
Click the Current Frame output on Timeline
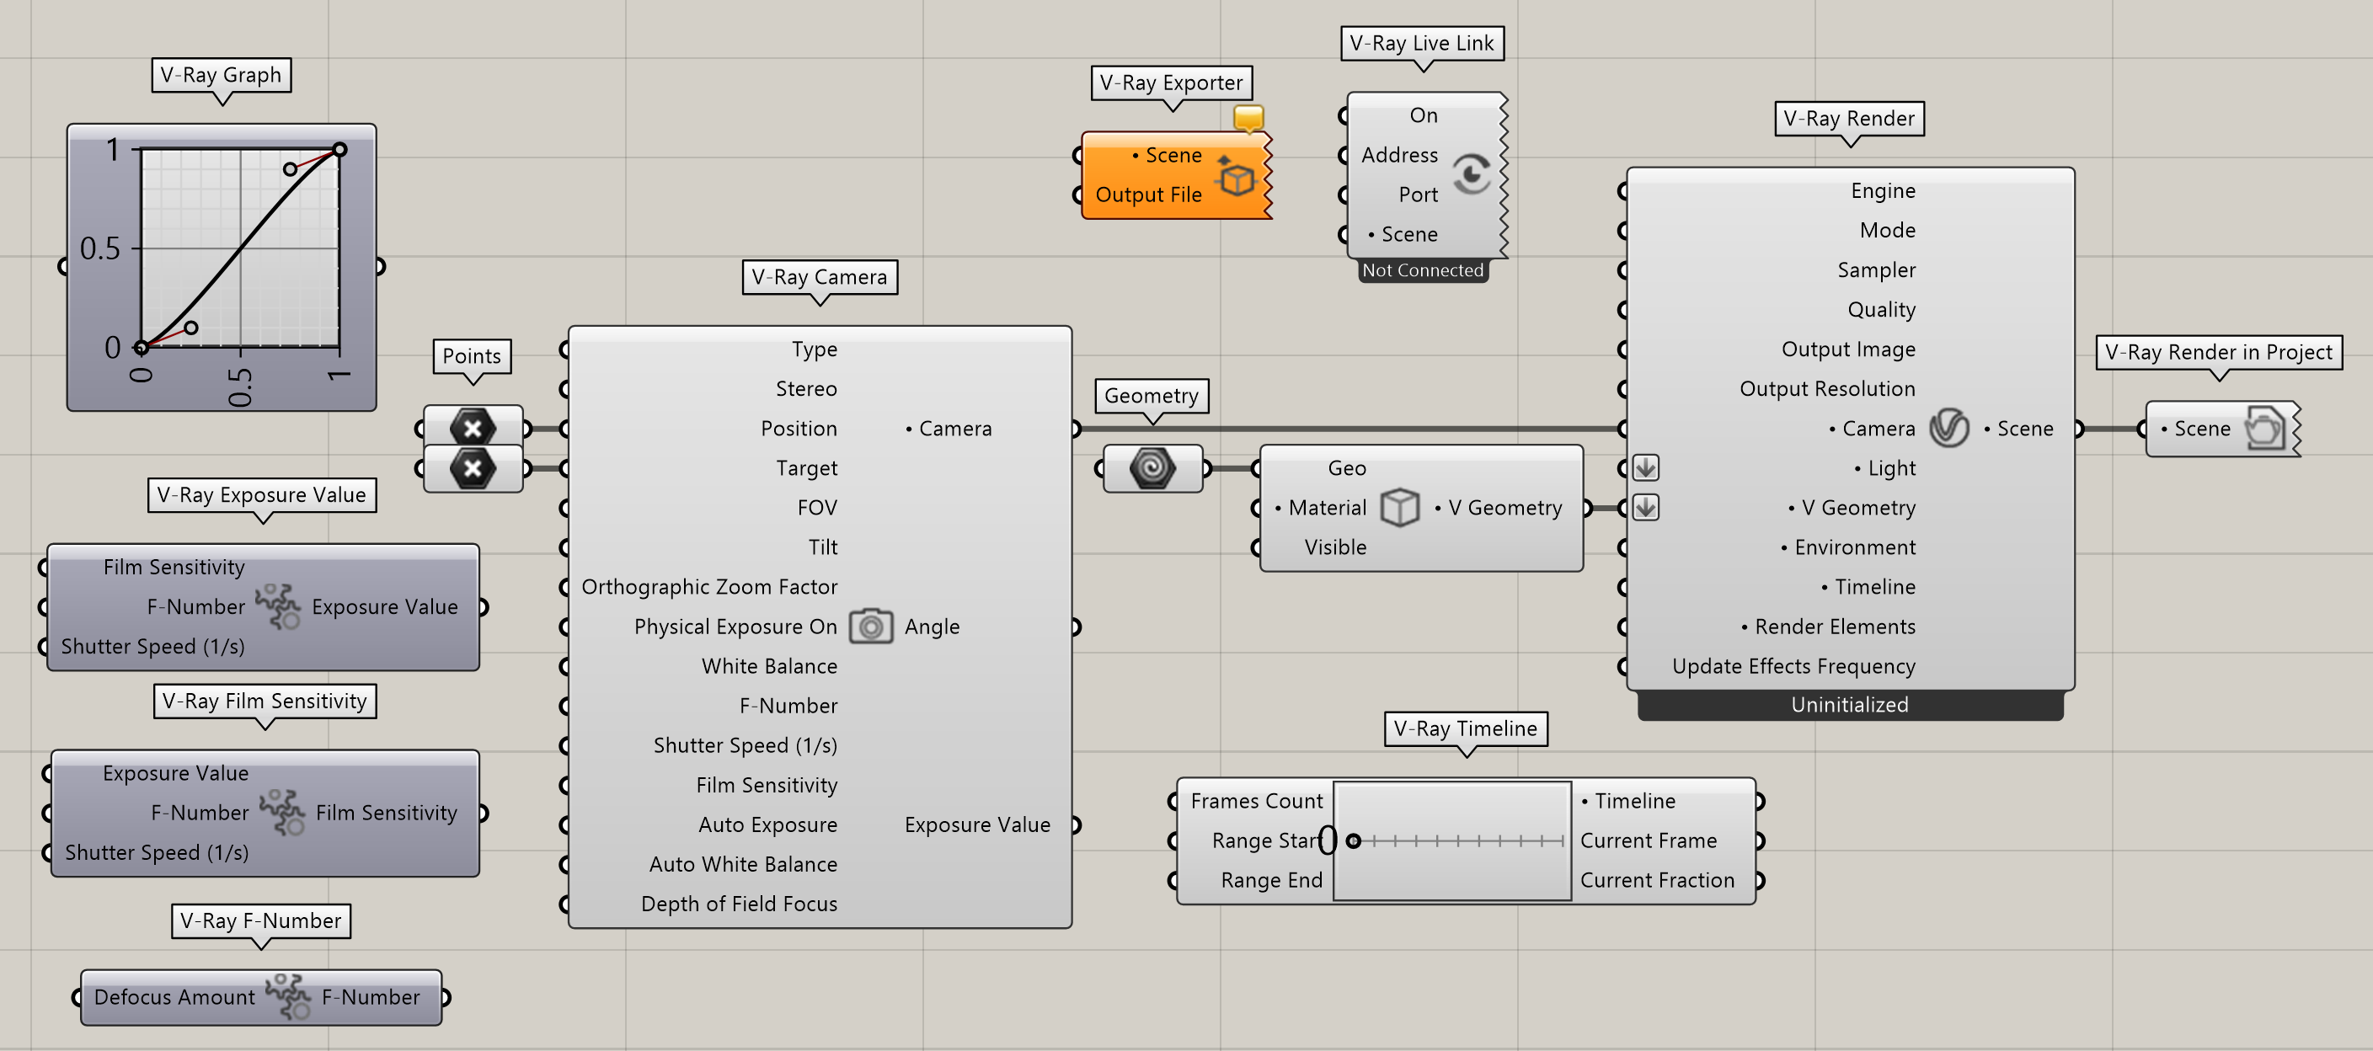pos(1648,840)
